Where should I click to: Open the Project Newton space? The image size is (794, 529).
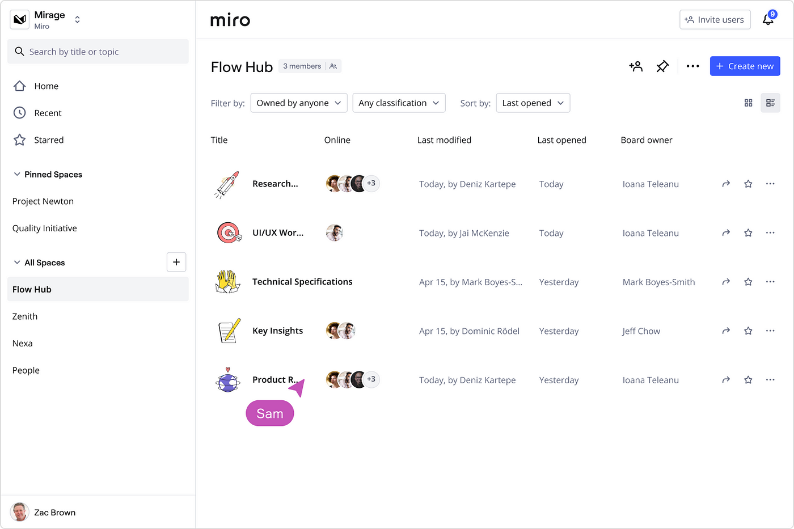(43, 201)
